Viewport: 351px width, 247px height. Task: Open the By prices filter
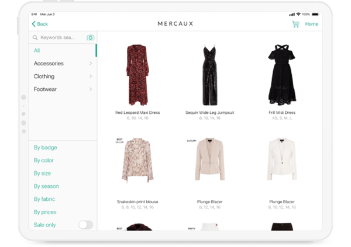[x=45, y=212]
